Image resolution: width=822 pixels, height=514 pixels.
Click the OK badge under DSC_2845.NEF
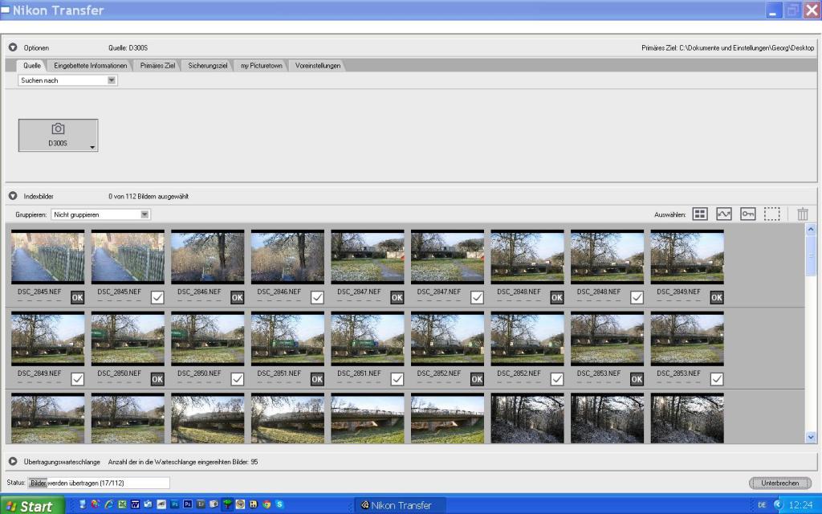77,297
